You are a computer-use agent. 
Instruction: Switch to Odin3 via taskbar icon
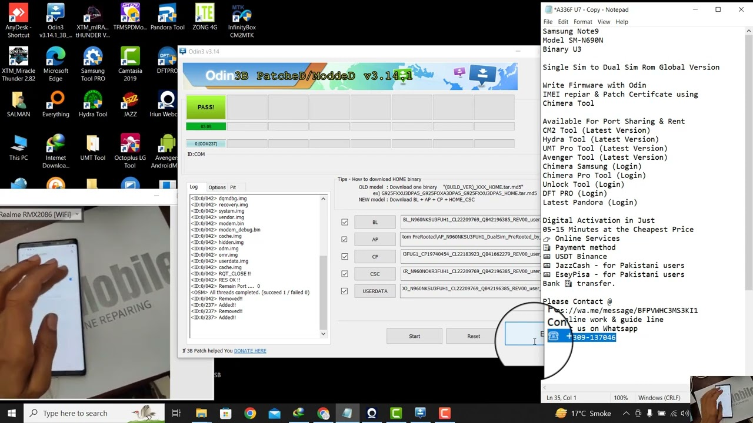pos(420,413)
